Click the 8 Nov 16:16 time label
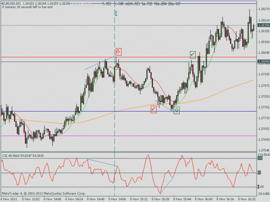The width and height of the screenshot is (270, 202). click(226, 199)
